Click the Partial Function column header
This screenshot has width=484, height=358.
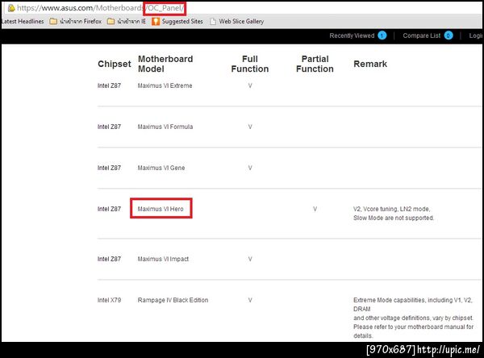click(315, 64)
